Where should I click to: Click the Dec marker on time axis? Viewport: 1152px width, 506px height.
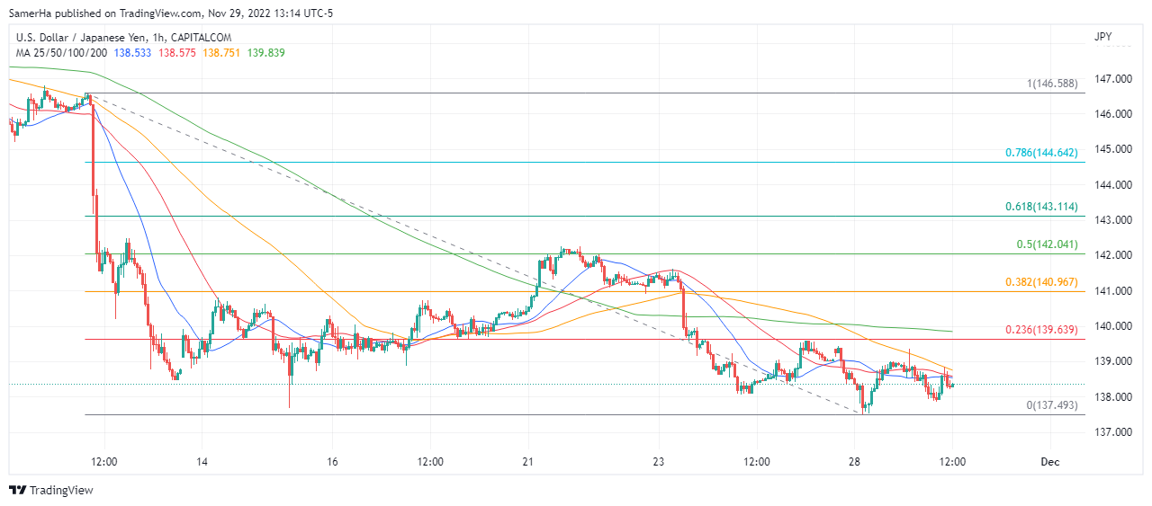pyautogui.click(x=1049, y=462)
